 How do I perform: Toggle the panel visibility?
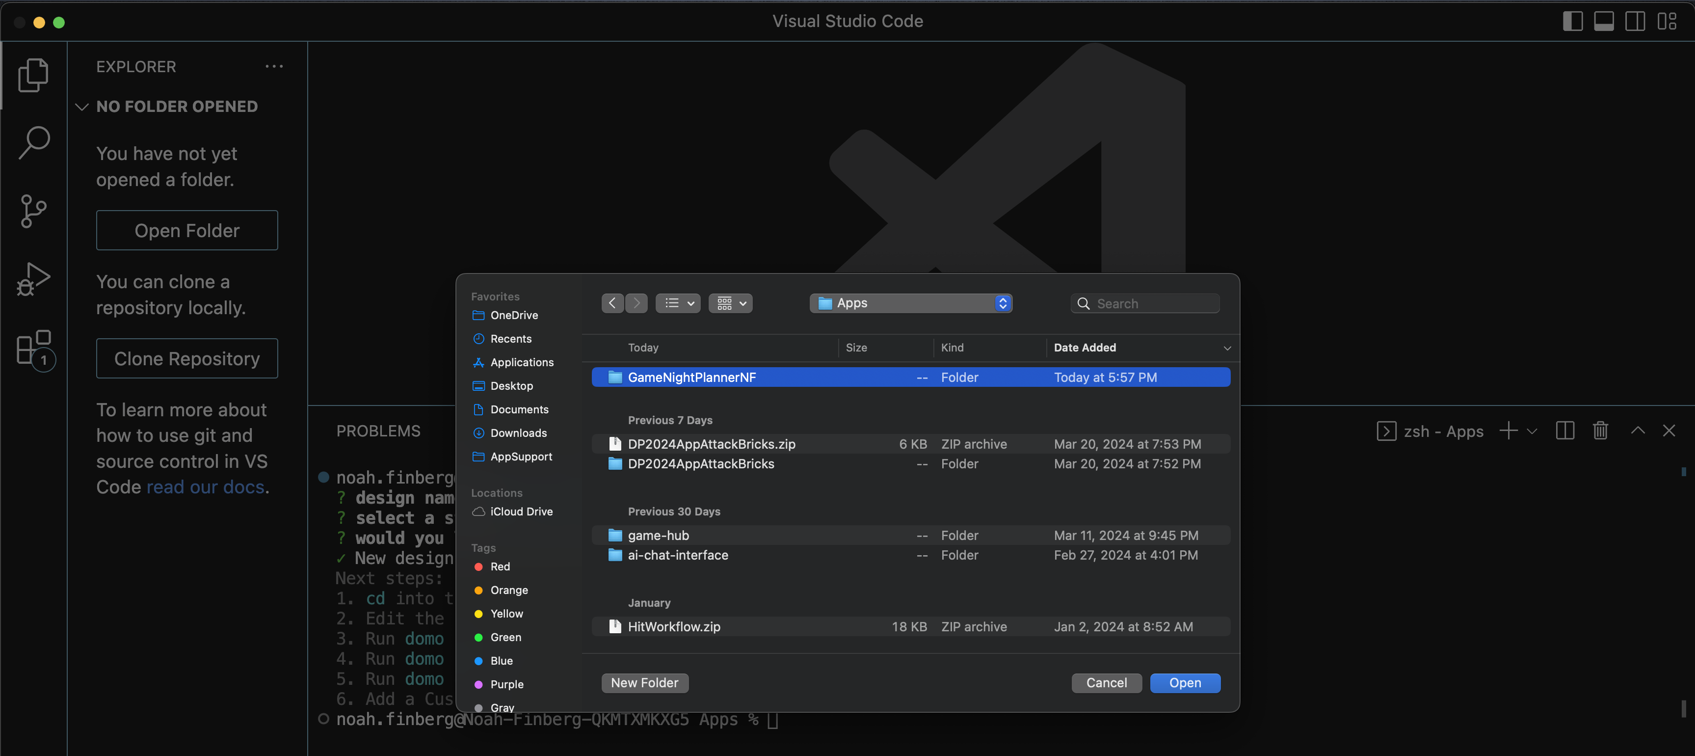point(1604,21)
